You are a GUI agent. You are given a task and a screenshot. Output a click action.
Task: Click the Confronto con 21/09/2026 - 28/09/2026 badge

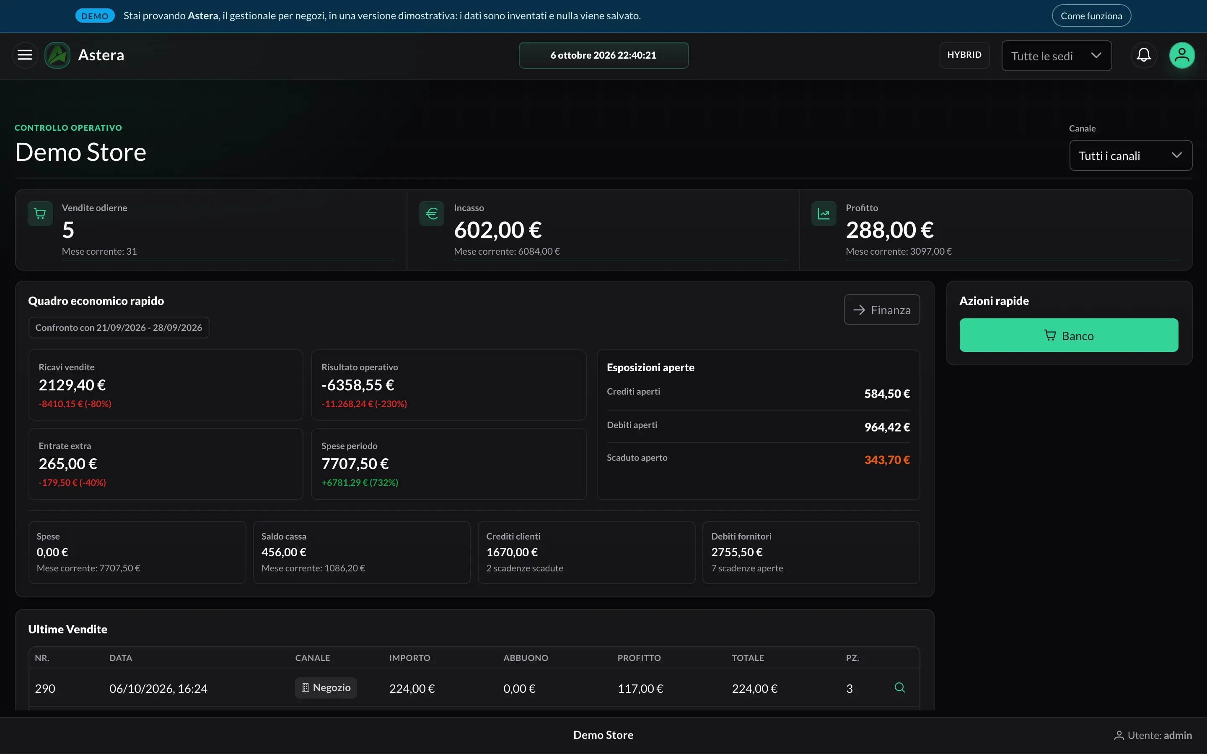click(119, 328)
